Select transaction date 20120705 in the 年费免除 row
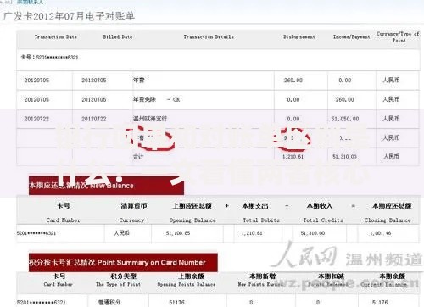The image size is (424, 307). [36, 100]
